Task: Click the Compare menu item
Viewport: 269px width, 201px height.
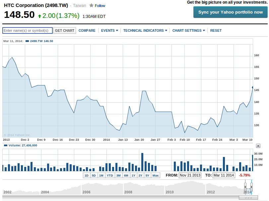Action: click(87, 30)
